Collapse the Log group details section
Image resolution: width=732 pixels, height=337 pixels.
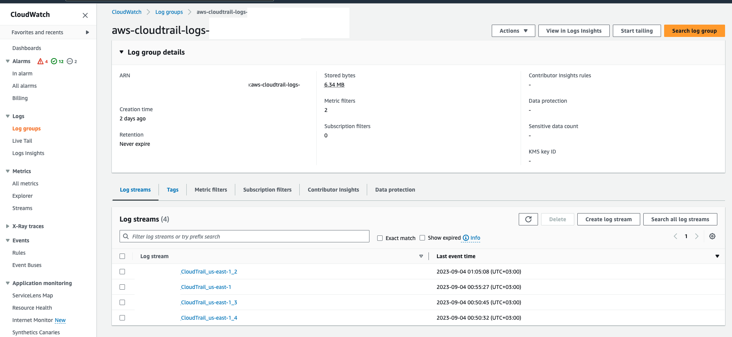coord(121,52)
